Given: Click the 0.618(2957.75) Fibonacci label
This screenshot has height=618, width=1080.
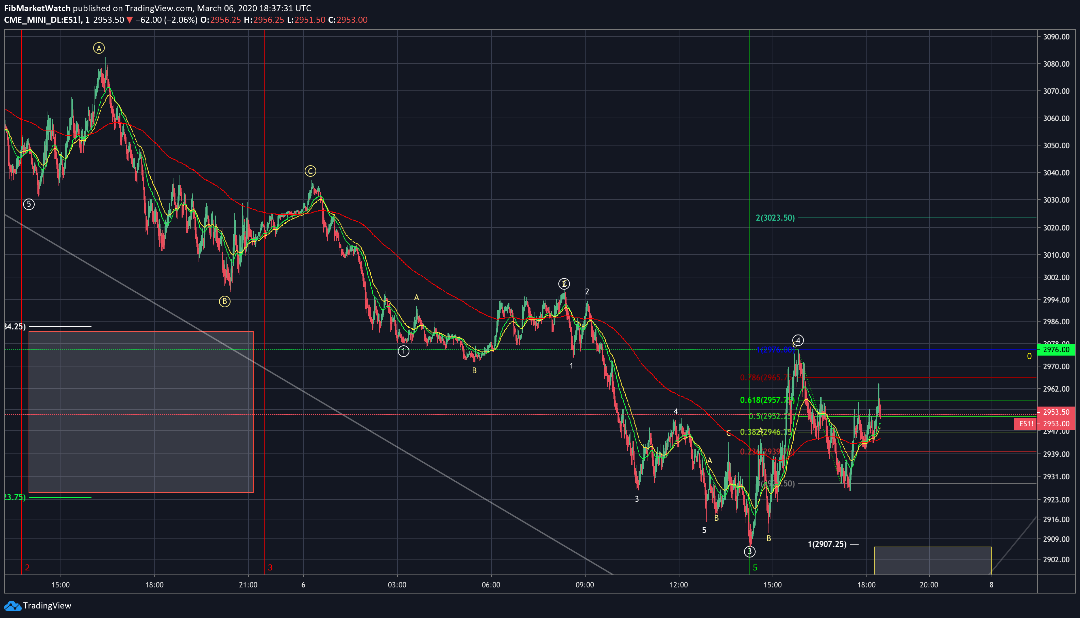Looking at the screenshot, I should click(767, 400).
